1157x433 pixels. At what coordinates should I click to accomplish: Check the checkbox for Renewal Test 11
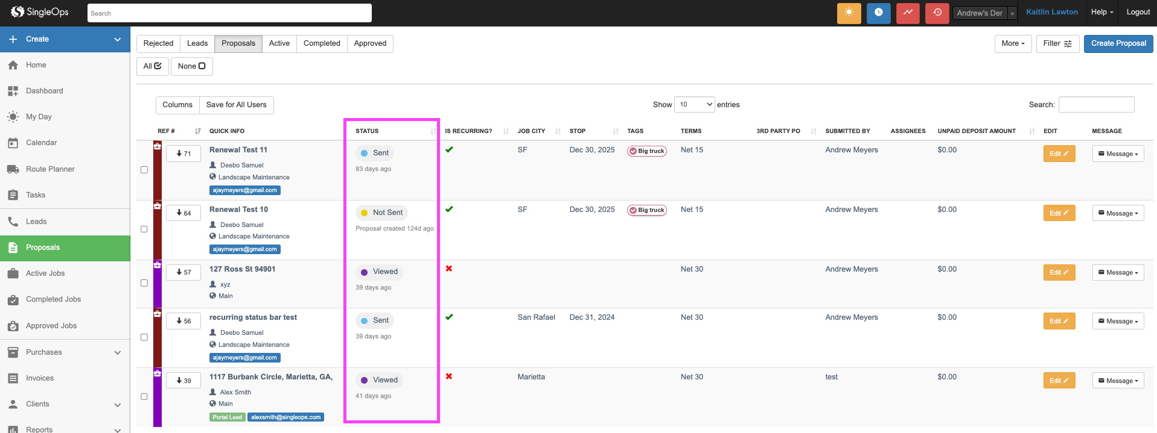(x=144, y=170)
